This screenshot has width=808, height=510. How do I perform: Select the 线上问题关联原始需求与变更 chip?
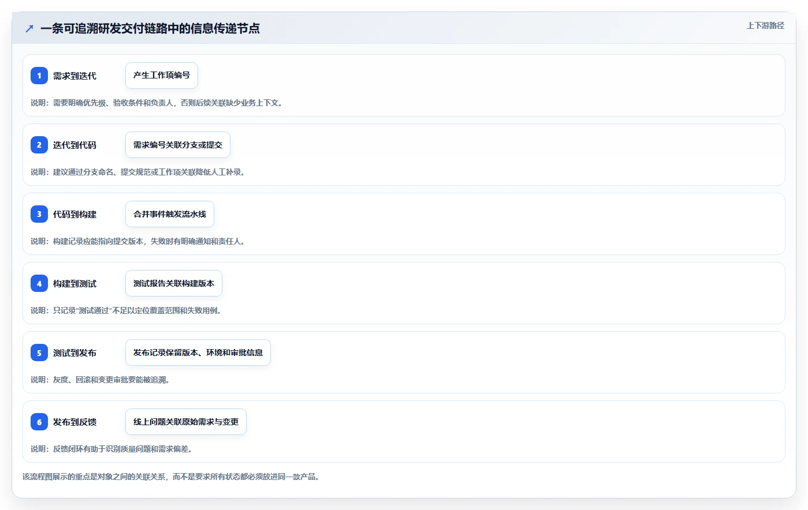coord(186,422)
